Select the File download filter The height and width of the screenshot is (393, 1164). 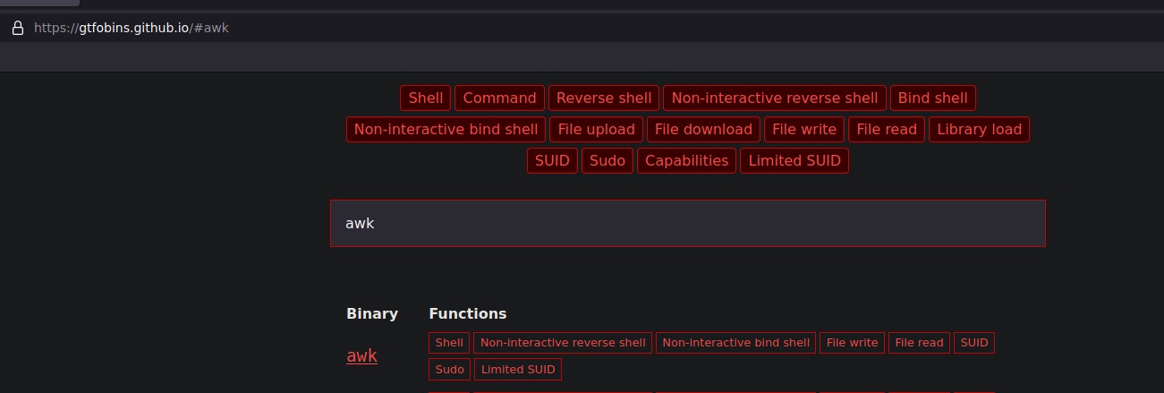click(703, 129)
